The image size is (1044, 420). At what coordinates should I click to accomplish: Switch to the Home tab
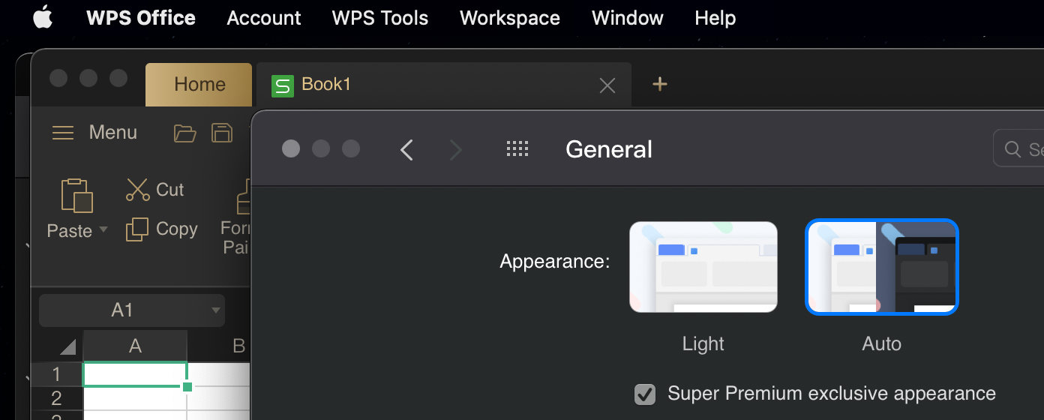(x=199, y=85)
